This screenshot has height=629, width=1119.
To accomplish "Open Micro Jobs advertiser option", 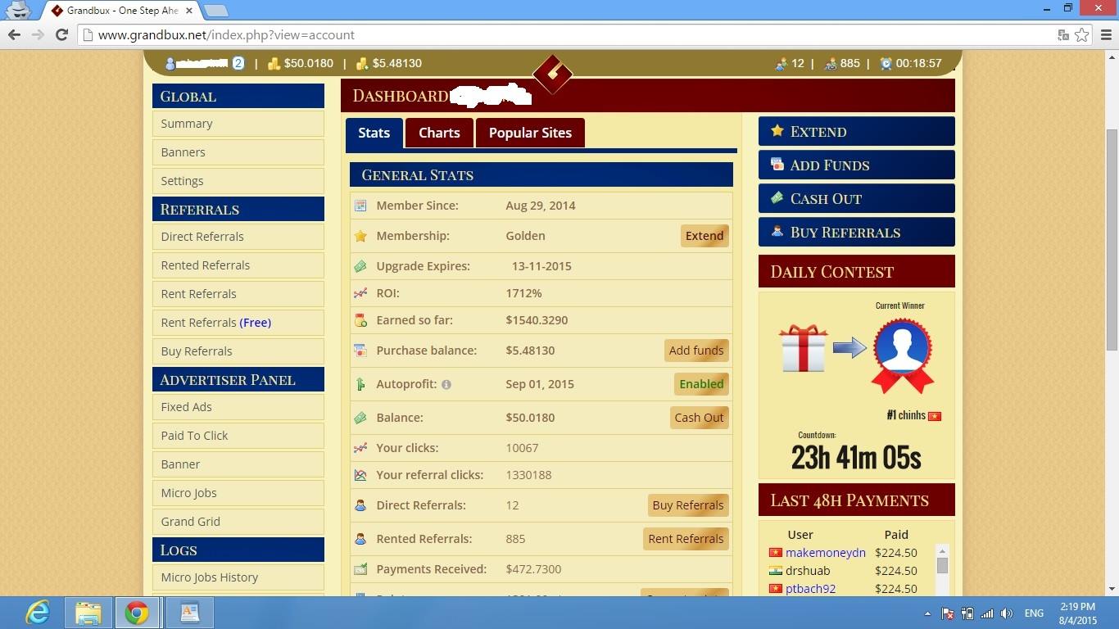I will [x=238, y=493].
